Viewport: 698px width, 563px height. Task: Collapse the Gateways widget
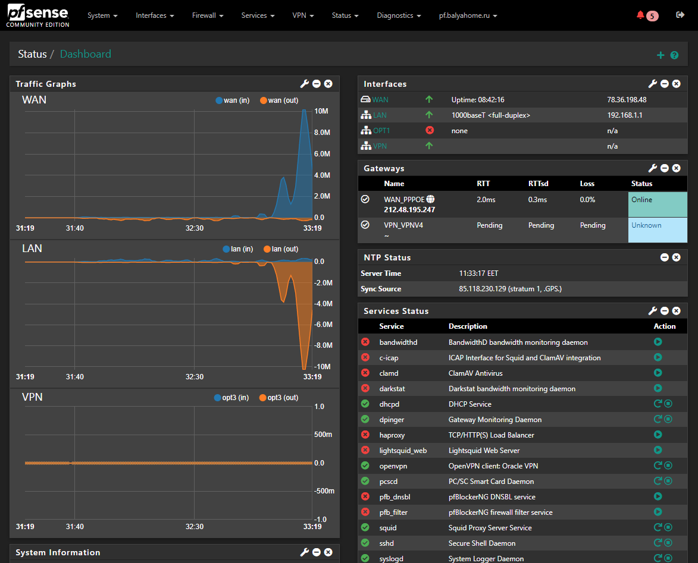pos(665,168)
